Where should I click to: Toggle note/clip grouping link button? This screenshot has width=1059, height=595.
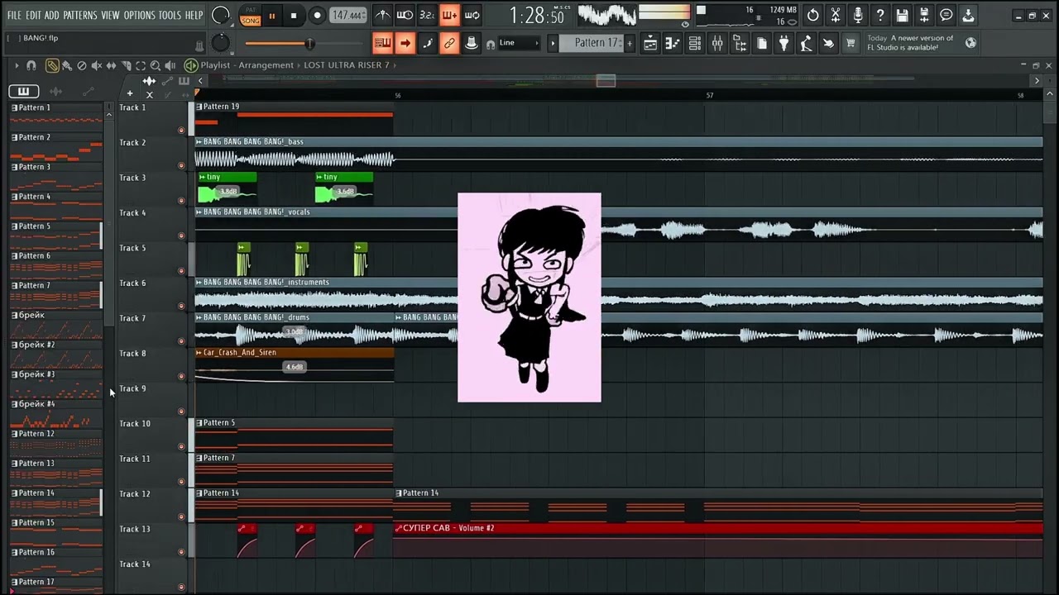pos(449,43)
